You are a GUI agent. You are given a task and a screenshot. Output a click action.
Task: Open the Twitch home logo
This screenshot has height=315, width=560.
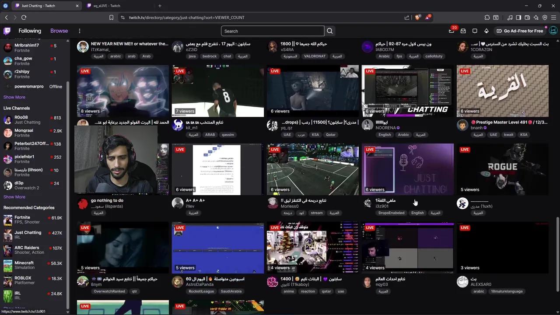(7, 31)
